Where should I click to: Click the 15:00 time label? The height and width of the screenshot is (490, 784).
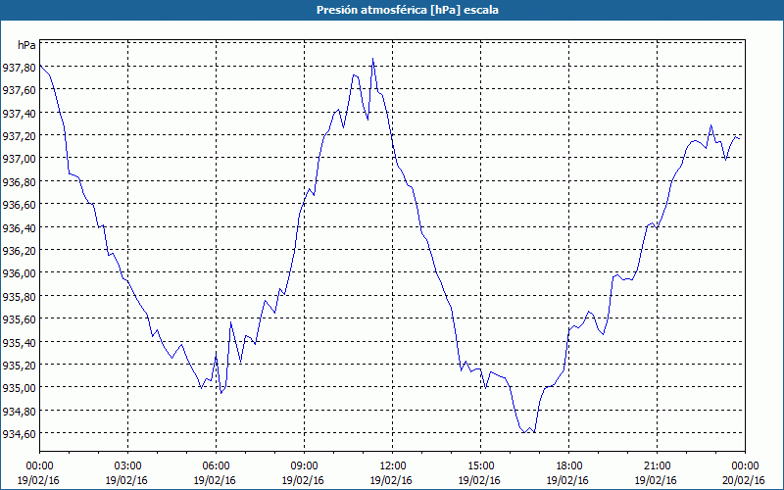[x=480, y=466]
